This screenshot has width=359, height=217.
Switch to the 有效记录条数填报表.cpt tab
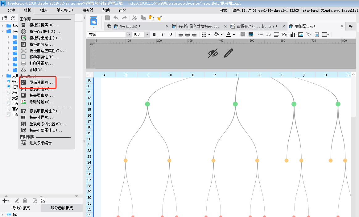pos(199,26)
